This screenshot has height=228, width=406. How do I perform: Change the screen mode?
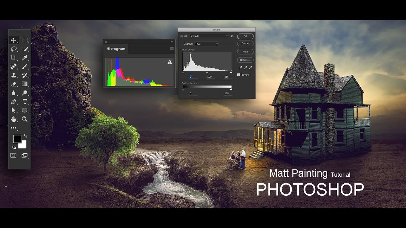(x=24, y=155)
